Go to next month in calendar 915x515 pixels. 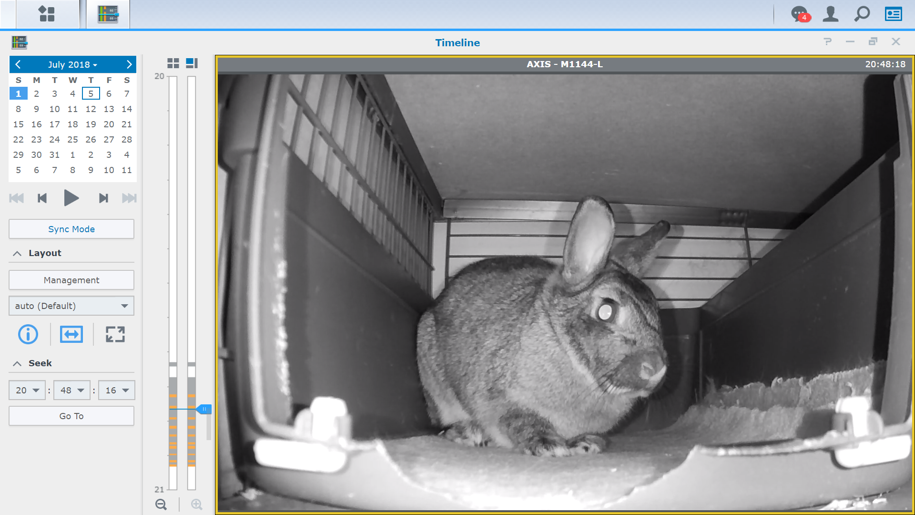[x=129, y=64]
